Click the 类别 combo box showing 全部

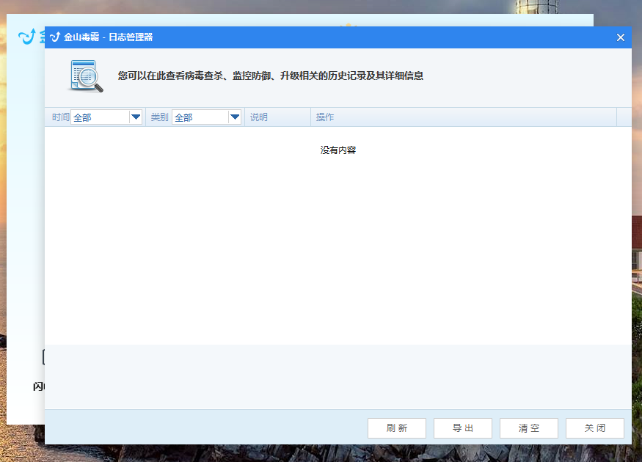[200, 117]
